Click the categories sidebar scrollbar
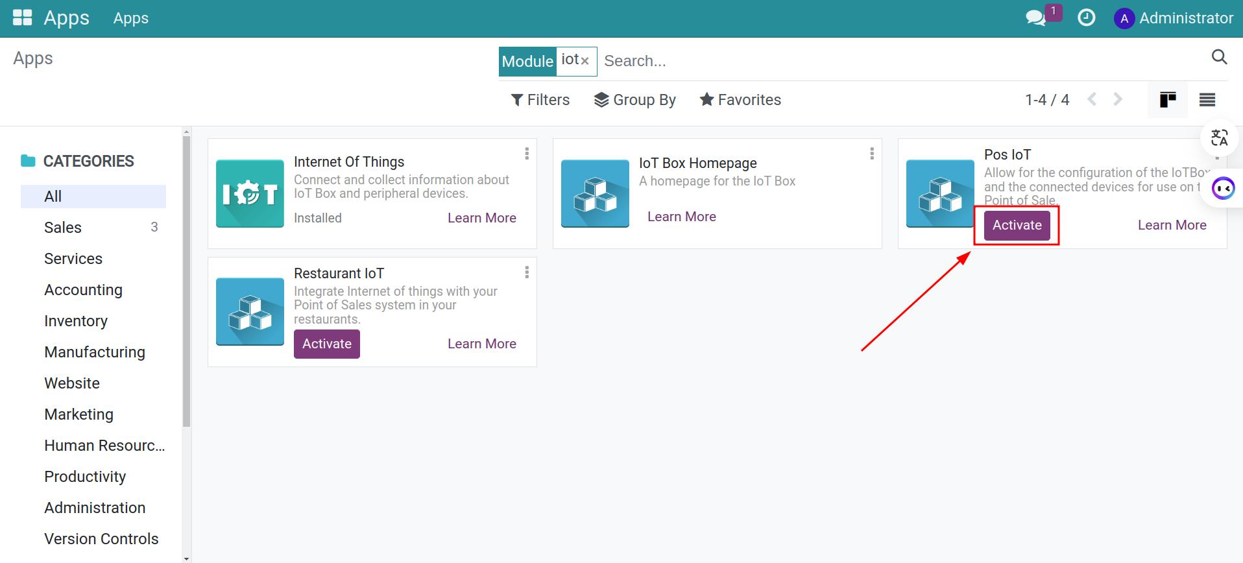1243x563 pixels. (187, 281)
